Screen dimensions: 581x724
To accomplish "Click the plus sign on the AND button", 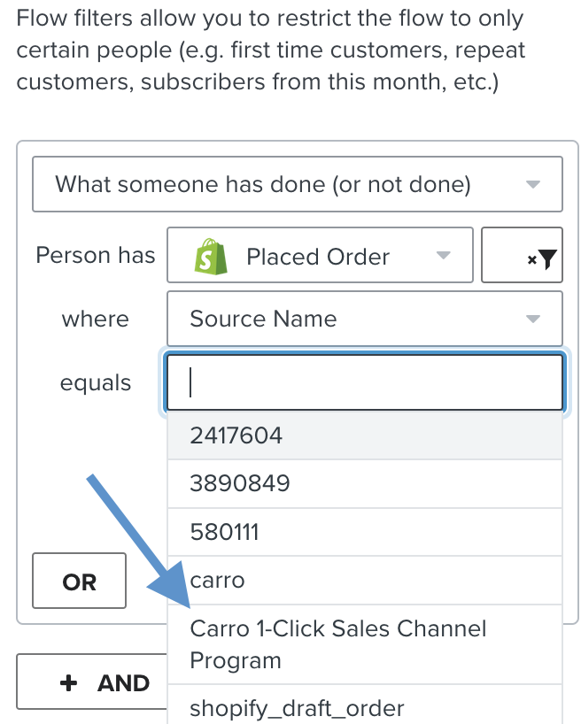I will (67, 683).
